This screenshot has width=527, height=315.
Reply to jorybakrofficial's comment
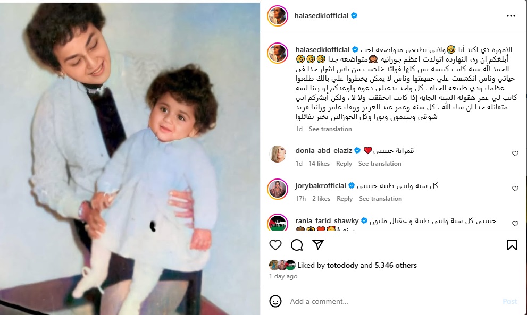pos(345,199)
